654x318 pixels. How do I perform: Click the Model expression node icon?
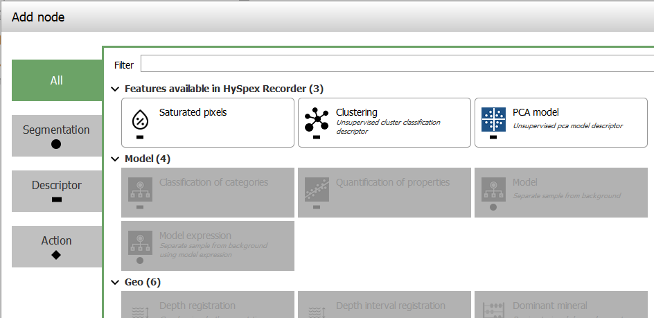(140, 242)
